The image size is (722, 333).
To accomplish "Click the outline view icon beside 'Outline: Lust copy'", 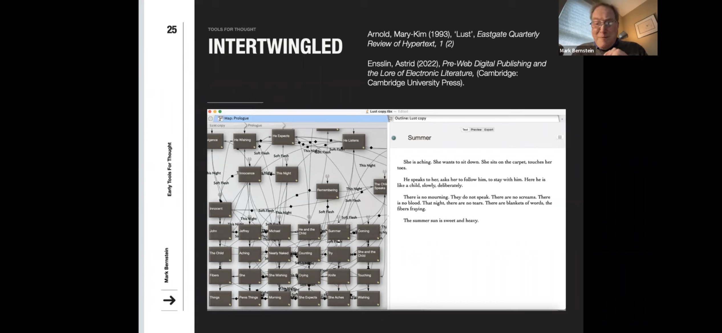I will 391,118.
